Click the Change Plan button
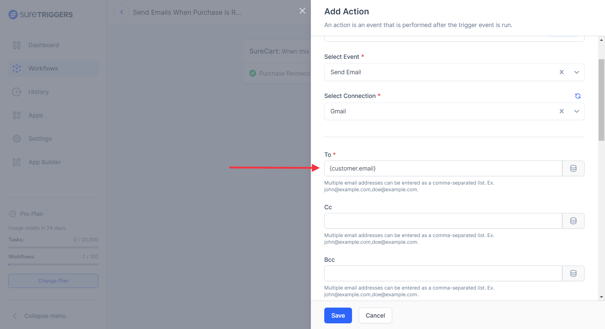Viewport: 605px width, 329px height. 53,281
